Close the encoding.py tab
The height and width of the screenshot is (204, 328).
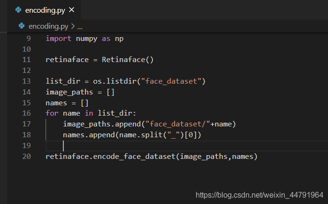pyautogui.click(x=71, y=9)
